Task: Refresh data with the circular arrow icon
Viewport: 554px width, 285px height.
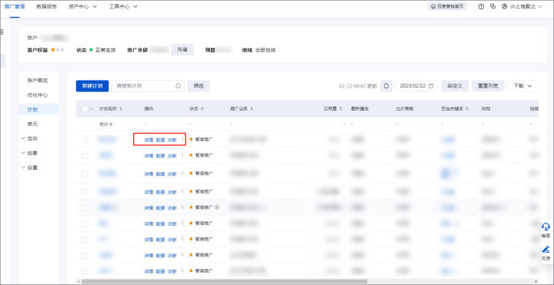Action: coord(386,86)
